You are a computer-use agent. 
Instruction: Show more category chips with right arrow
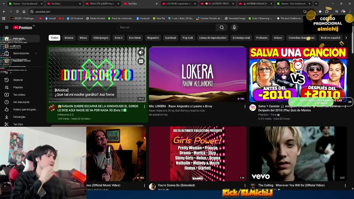coord(346,38)
